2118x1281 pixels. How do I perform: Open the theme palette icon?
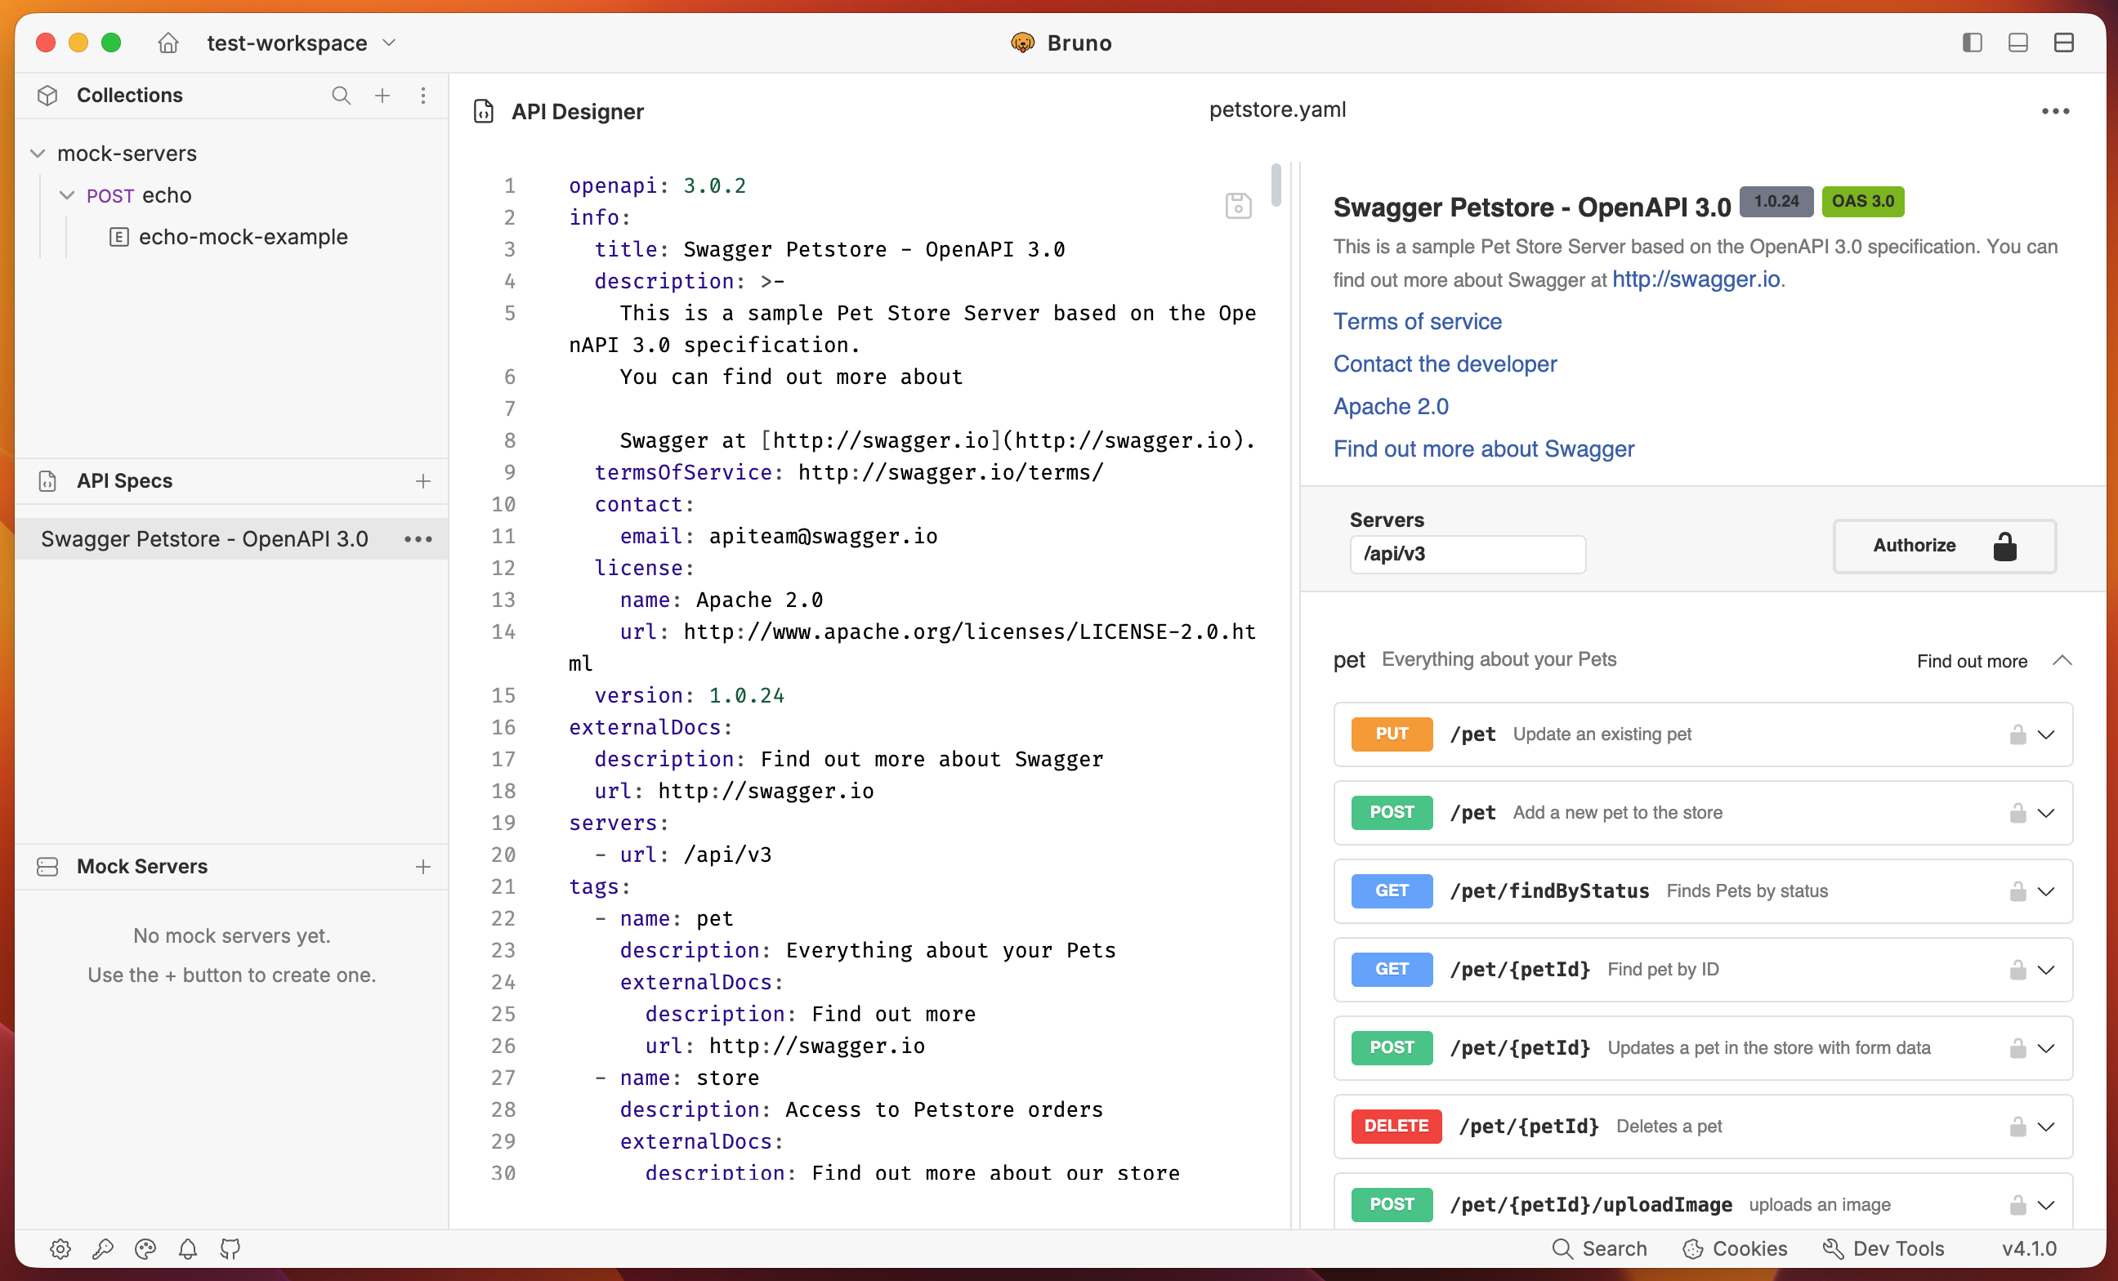point(145,1248)
